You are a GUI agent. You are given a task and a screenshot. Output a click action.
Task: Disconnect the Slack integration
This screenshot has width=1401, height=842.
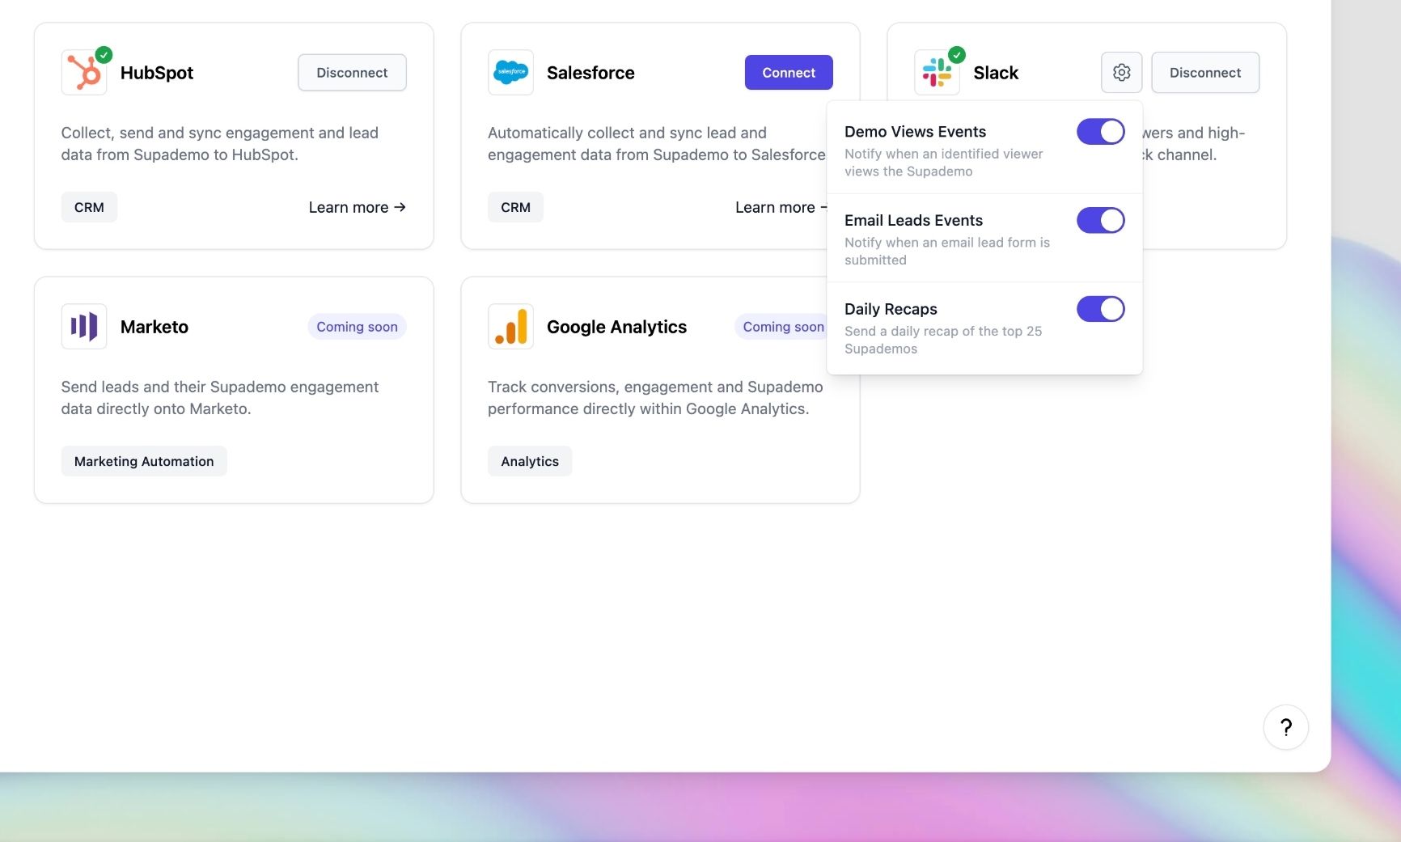pos(1205,73)
